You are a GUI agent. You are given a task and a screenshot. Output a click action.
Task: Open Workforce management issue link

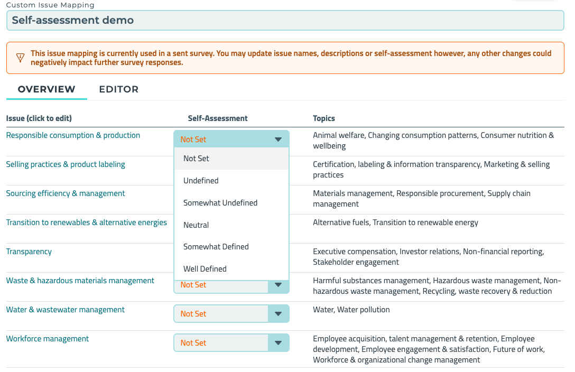pos(48,339)
